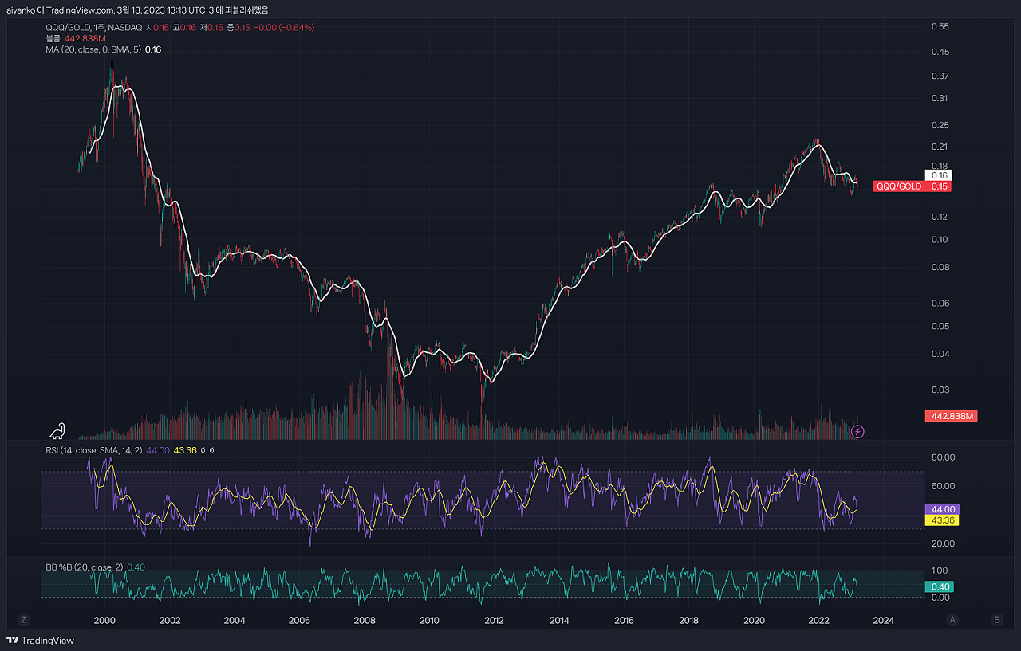The height and width of the screenshot is (651, 1021).
Task: Click the 80.00 RSI scale label
Action: click(x=943, y=457)
